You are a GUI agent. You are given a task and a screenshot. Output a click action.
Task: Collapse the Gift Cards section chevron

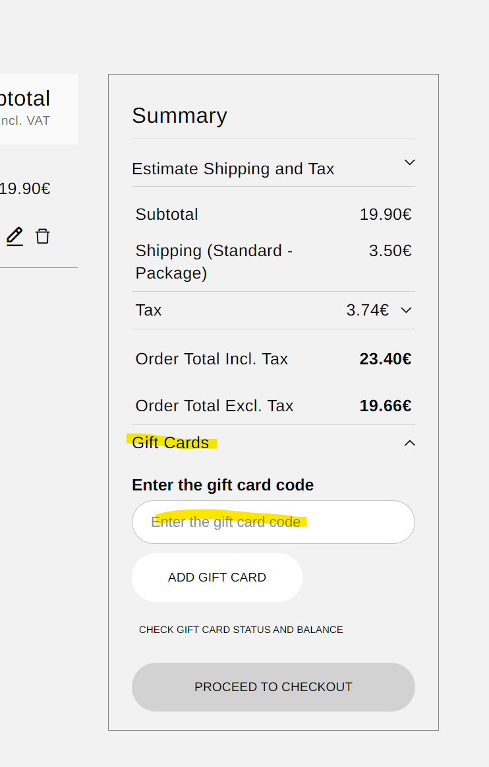point(409,443)
